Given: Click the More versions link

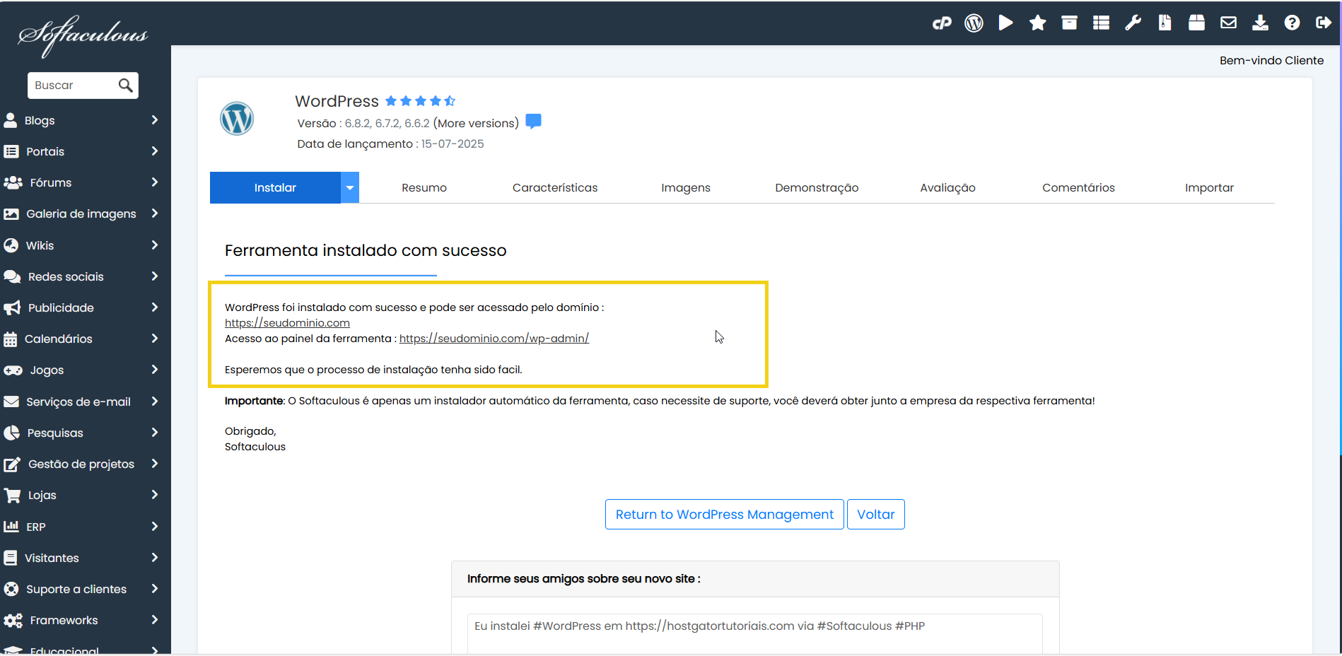Looking at the screenshot, I should coord(476,123).
